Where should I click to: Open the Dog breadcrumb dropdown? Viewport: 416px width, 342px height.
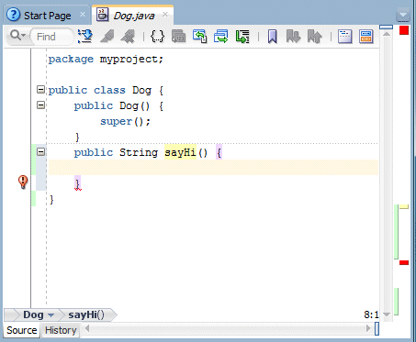tap(51, 315)
